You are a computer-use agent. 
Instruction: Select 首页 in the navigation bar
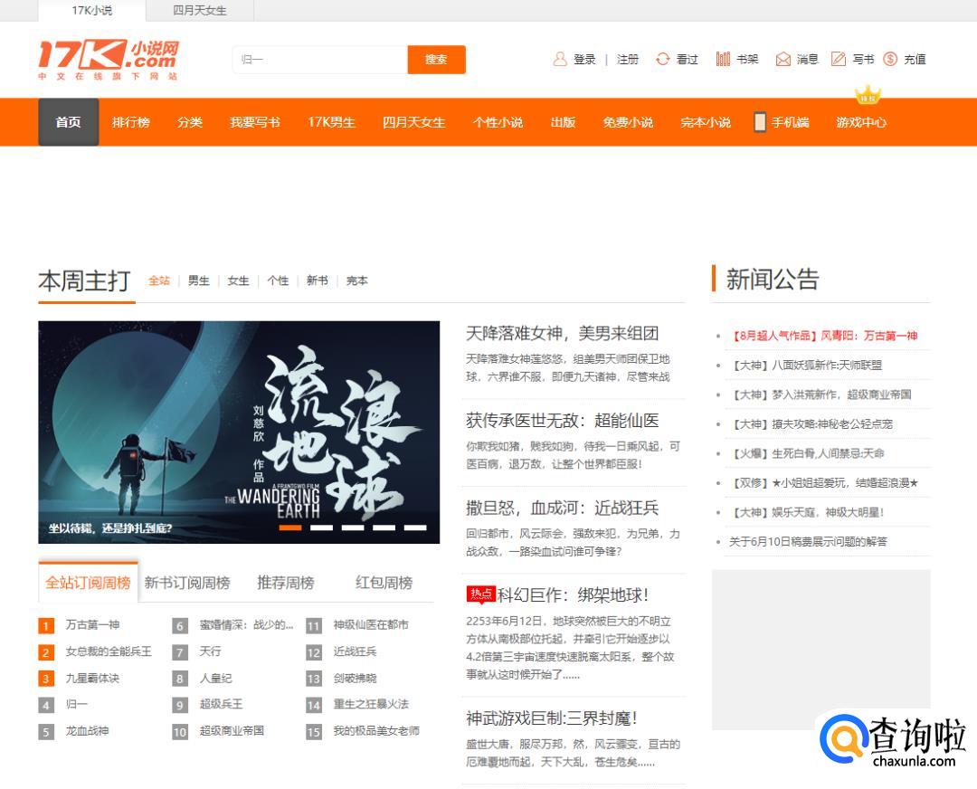point(69,122)
